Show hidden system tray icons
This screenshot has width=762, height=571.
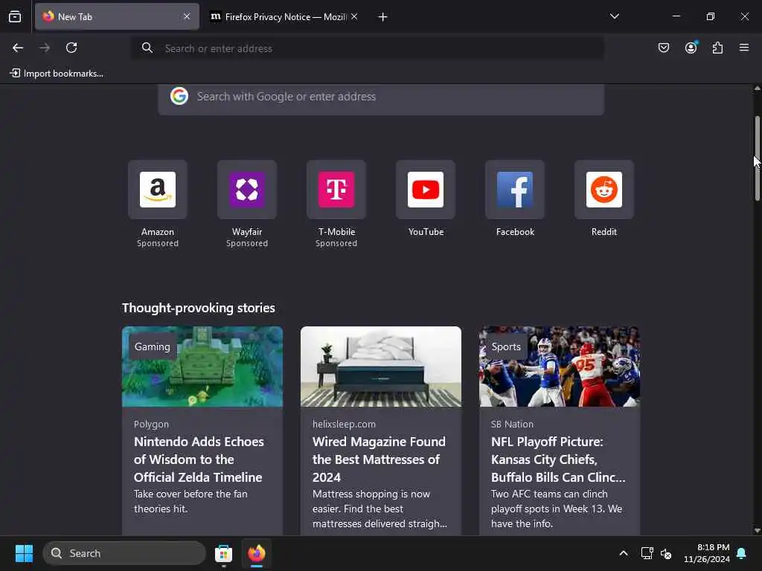[x=624, y=553]
